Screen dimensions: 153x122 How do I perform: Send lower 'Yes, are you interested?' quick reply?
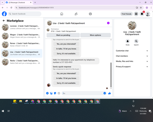(x=66, y=74)
